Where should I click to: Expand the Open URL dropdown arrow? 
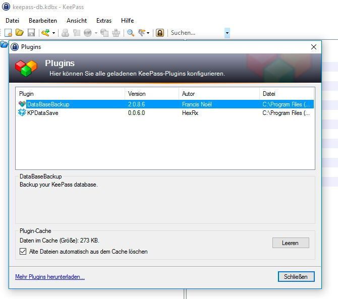(96, 33)
